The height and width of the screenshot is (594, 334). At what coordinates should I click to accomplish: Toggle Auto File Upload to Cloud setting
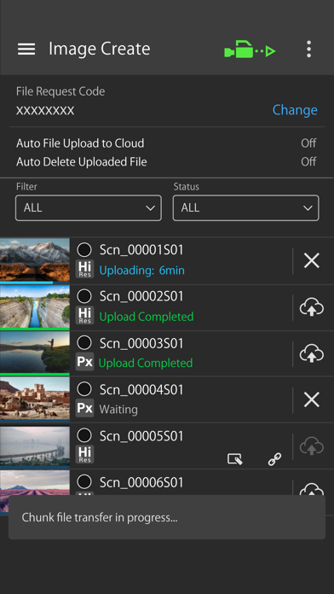coord(166,143)
